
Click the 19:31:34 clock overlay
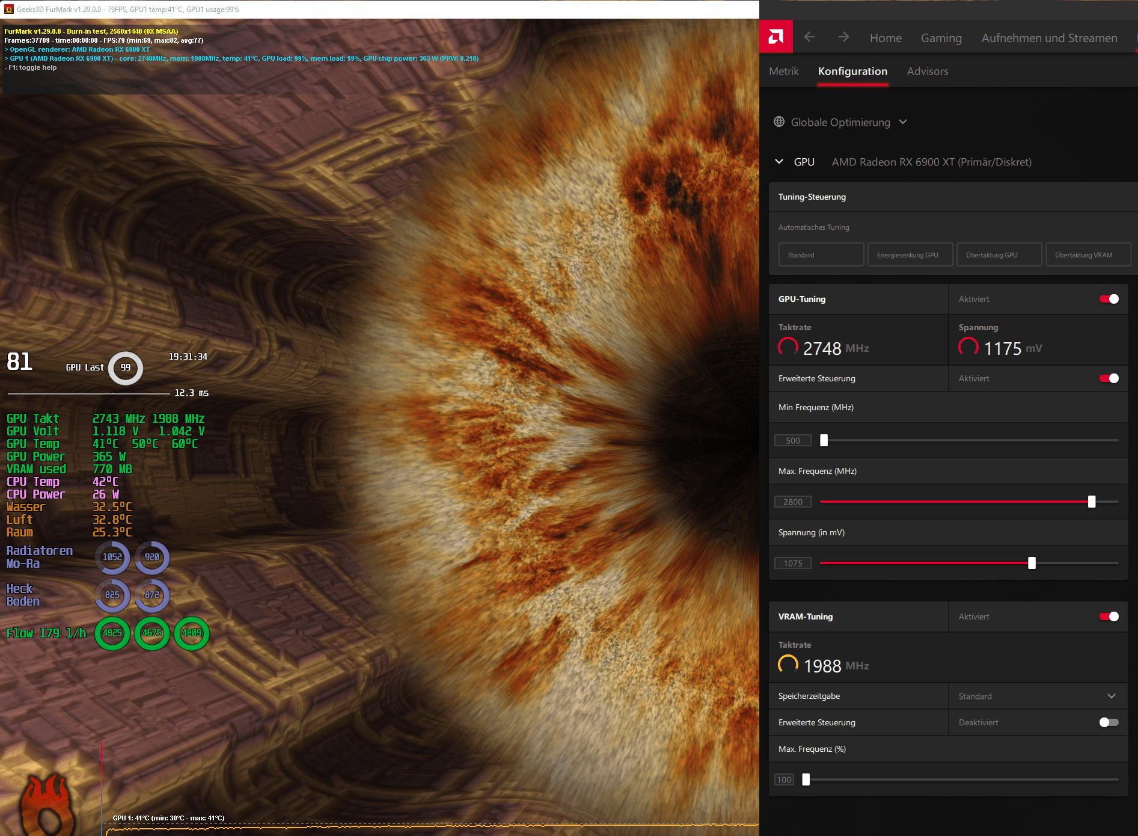(188, 357)
